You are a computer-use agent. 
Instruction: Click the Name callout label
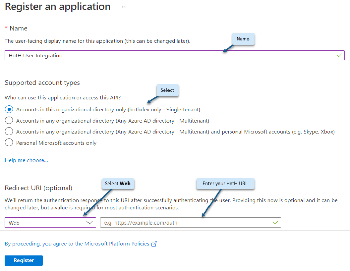pos(243,39)
